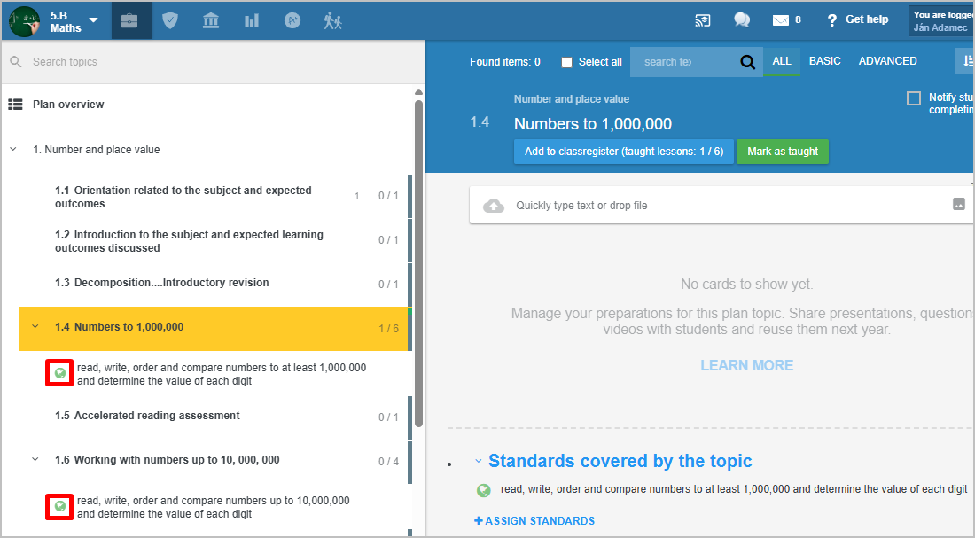Viewport: 975px width, 538px height.
Task: Open the bar chart statistics icon
Action: pos(252,20)
